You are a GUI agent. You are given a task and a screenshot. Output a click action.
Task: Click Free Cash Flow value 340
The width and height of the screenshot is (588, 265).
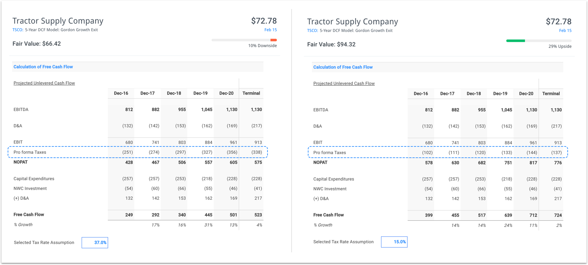182,215
